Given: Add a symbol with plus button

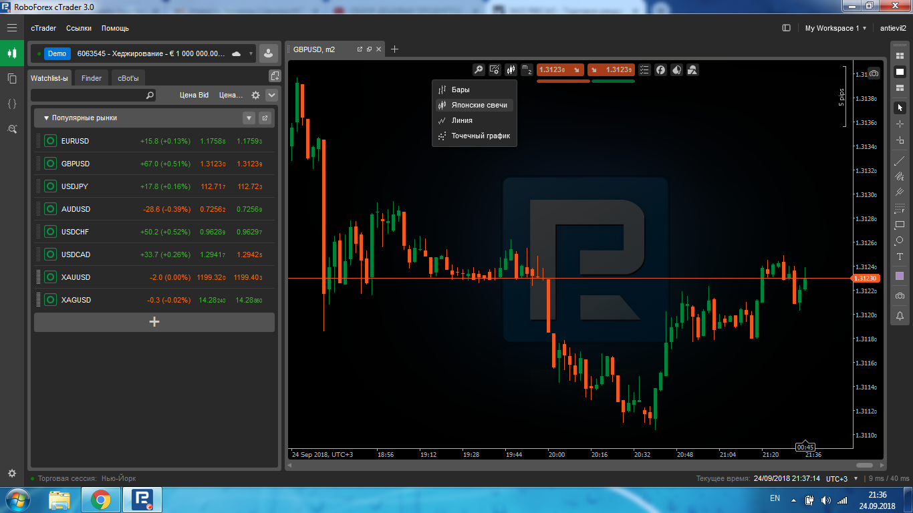Looking at the screenshot, I should (154, 322).
